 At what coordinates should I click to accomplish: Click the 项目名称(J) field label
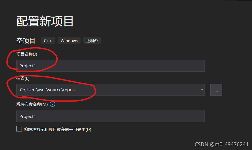(x=27, y=54)
